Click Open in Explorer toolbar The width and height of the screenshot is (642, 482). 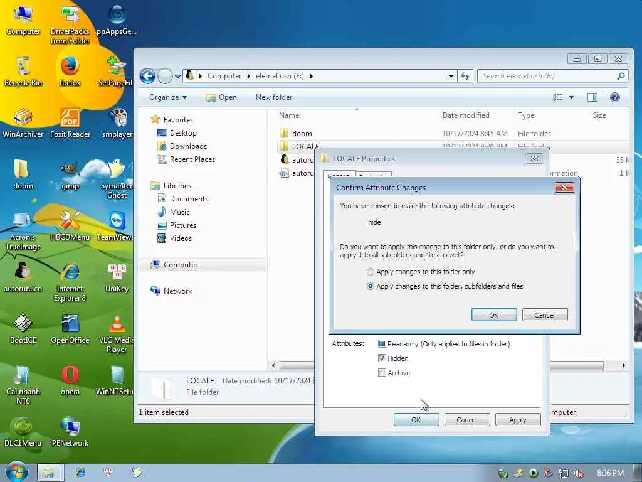click(221, 97)
